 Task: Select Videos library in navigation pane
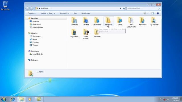click(35, 45)
